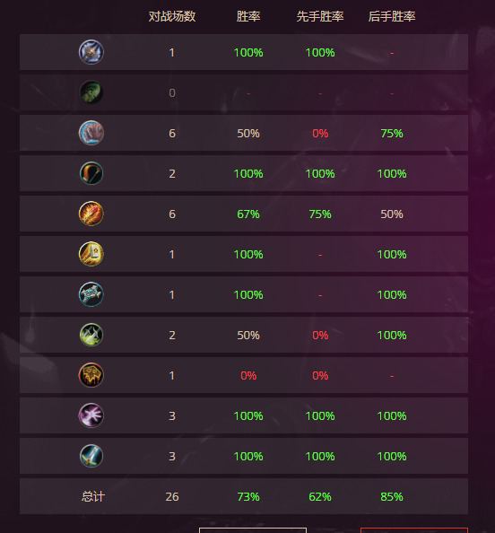Select the Rogue daggers class icon

point(91,335)
